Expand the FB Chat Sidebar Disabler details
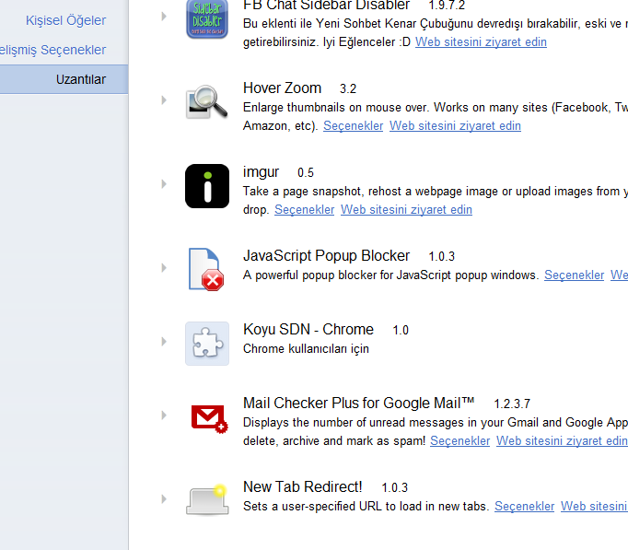The height and width of the screenshot is (550, 628). tap(164, 16)
